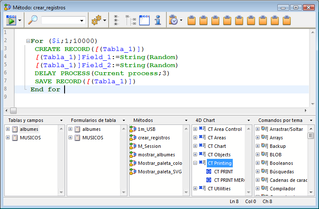
Task: Open the Comandos por tema list dropdown
Action: 311,121
